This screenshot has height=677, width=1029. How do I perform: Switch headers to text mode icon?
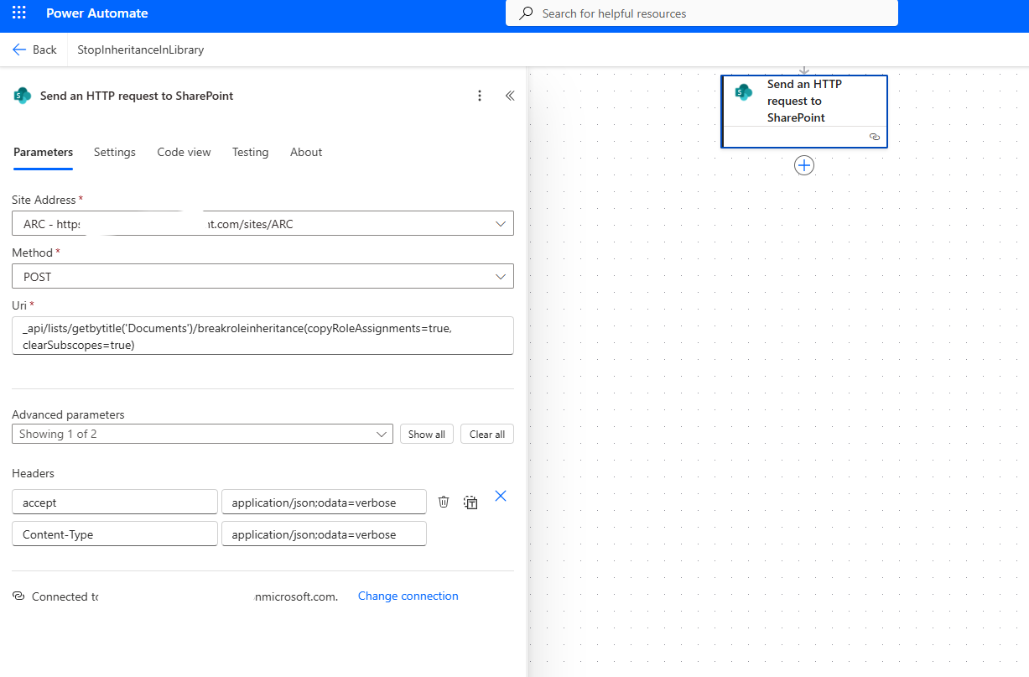click(x=471, y=503)
